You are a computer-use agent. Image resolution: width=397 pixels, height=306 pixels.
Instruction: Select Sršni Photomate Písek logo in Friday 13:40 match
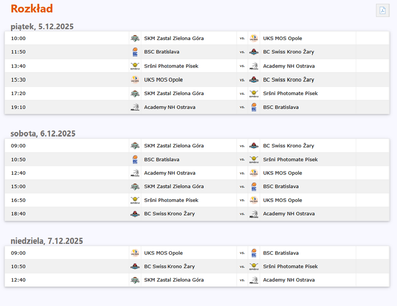click(135, 66)
